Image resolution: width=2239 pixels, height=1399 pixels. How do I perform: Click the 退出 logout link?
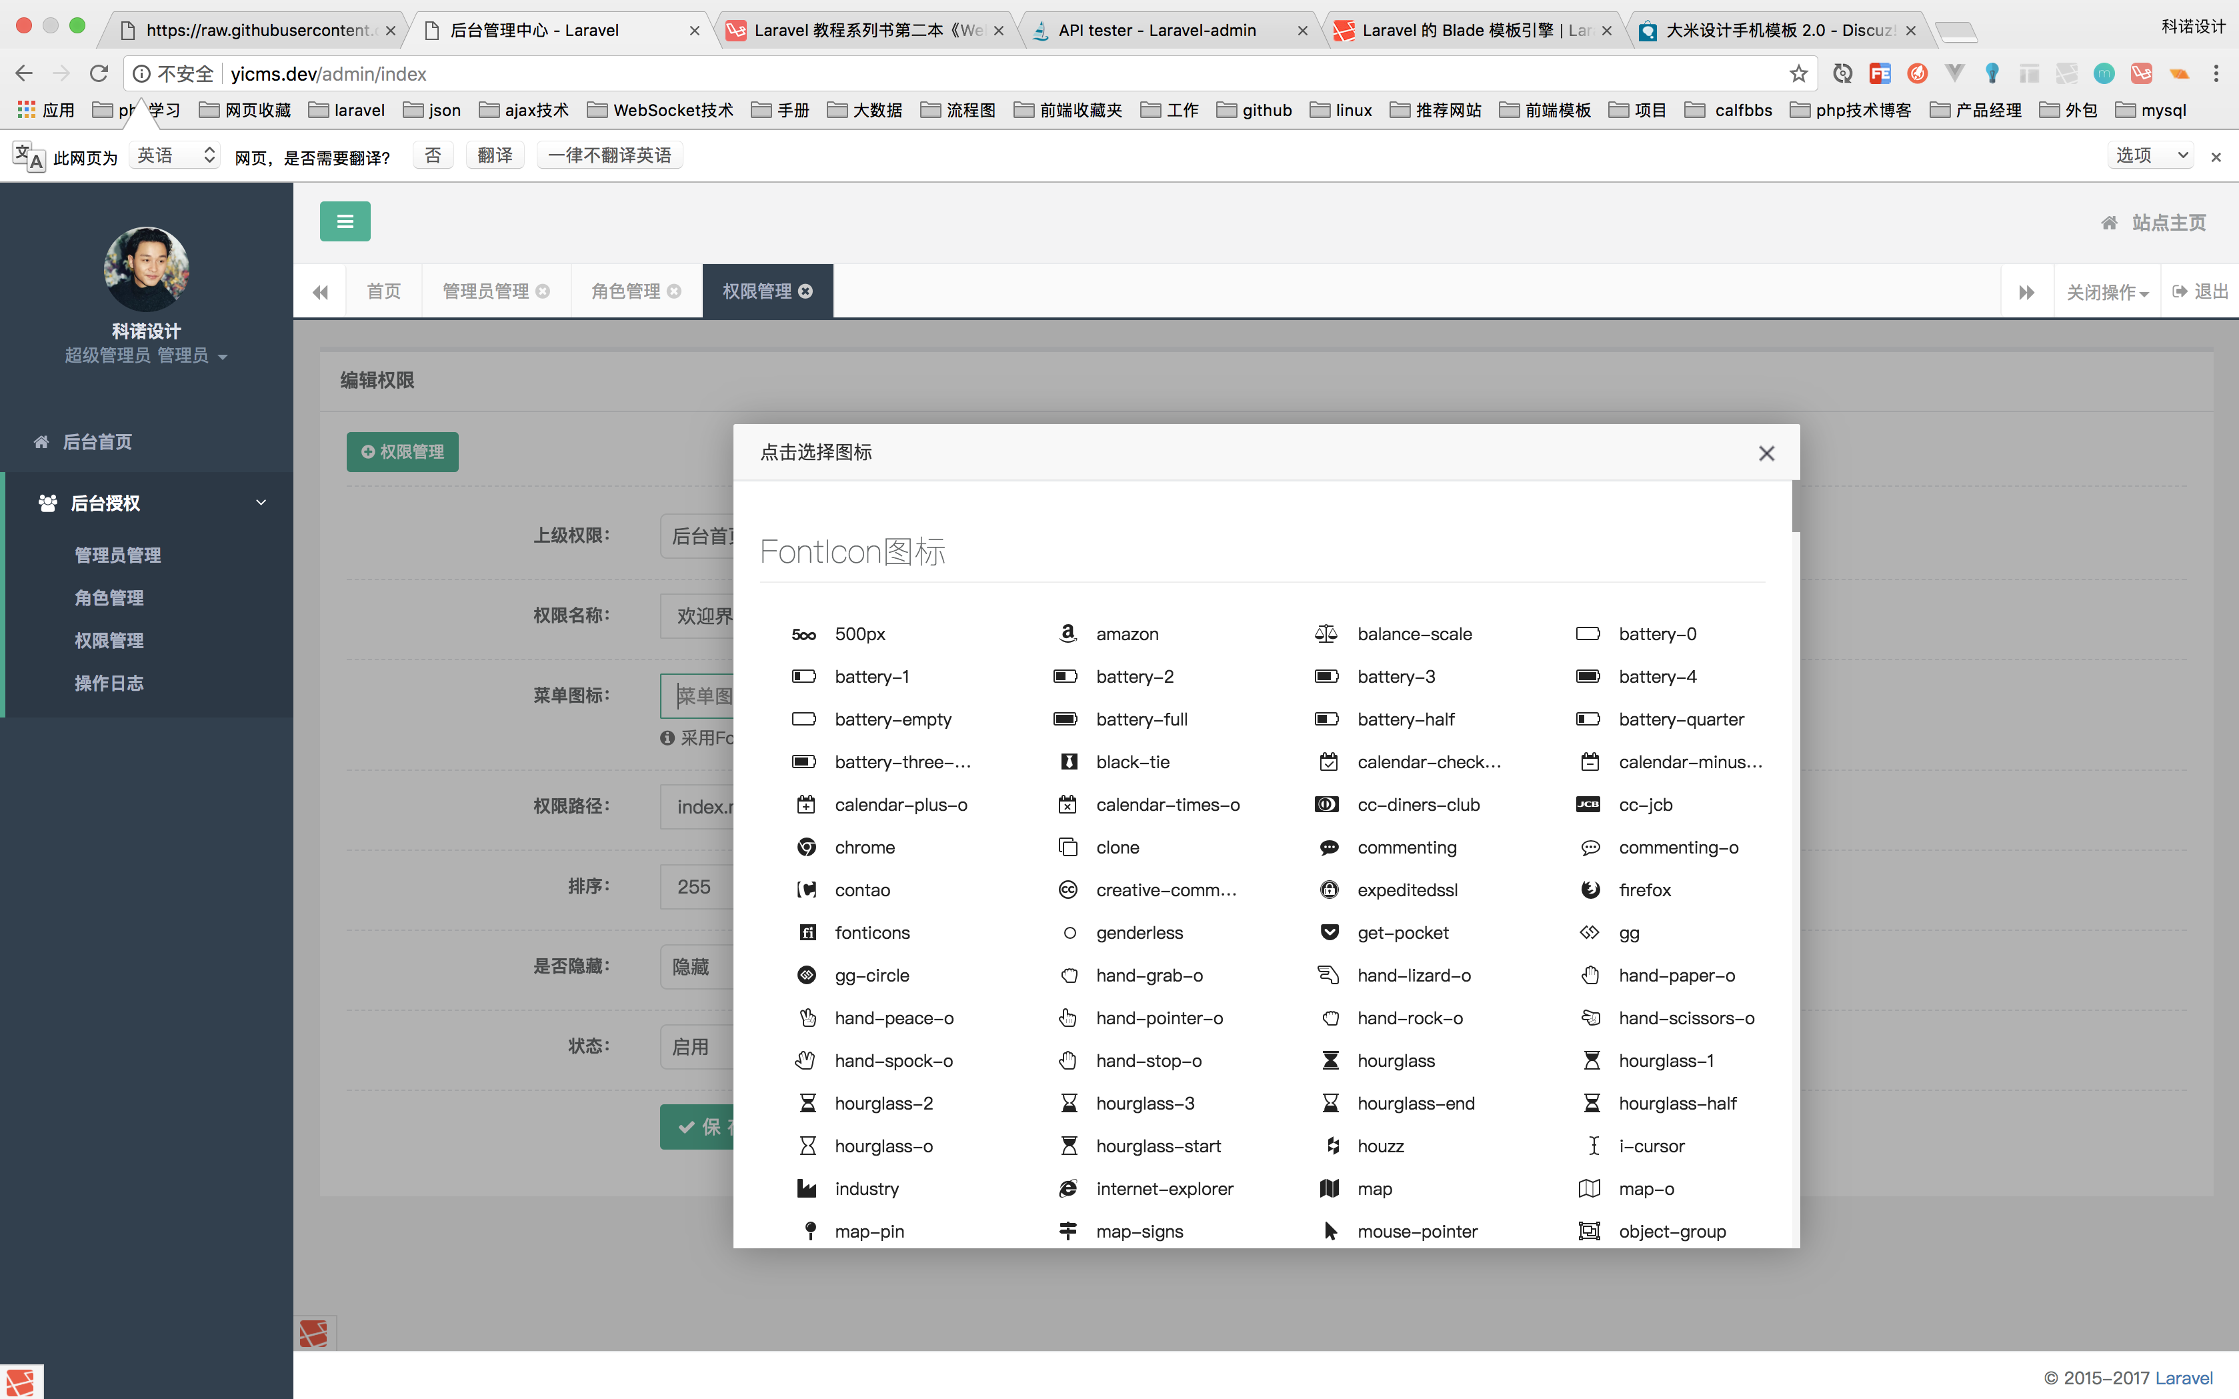point(2200,291)
